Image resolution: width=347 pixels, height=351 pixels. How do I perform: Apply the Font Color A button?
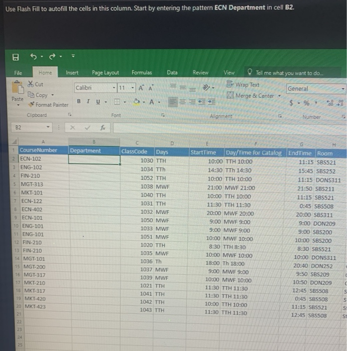(152, 102)
